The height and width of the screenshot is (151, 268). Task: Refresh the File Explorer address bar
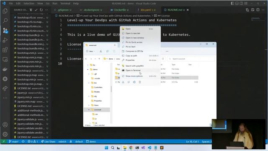click(x=163, y=59)
